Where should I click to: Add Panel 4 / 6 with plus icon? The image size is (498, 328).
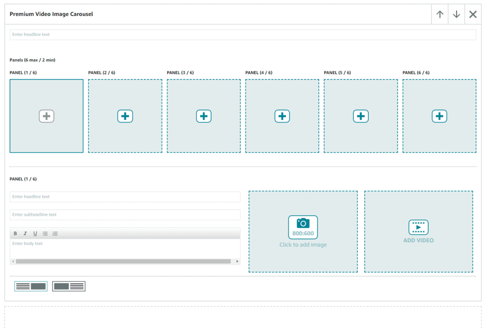coord(282,116)
